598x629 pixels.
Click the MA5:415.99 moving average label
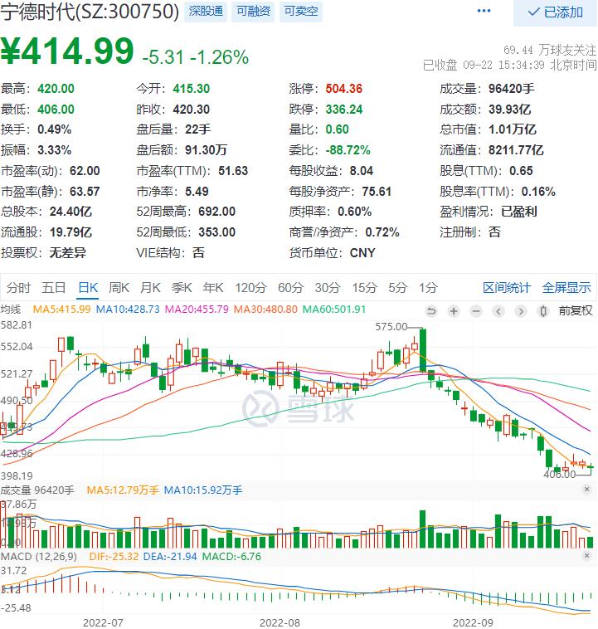click(x=61, y=310)
